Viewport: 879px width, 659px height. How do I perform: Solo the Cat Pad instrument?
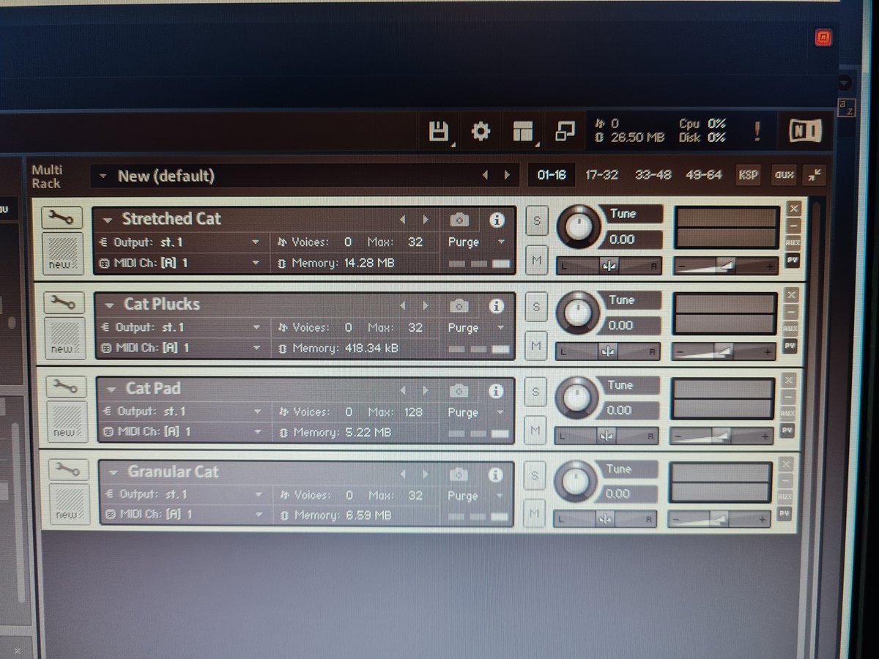535,392
